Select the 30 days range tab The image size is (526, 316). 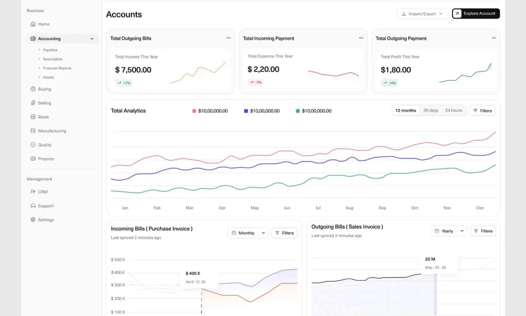[x=430, y=111]
